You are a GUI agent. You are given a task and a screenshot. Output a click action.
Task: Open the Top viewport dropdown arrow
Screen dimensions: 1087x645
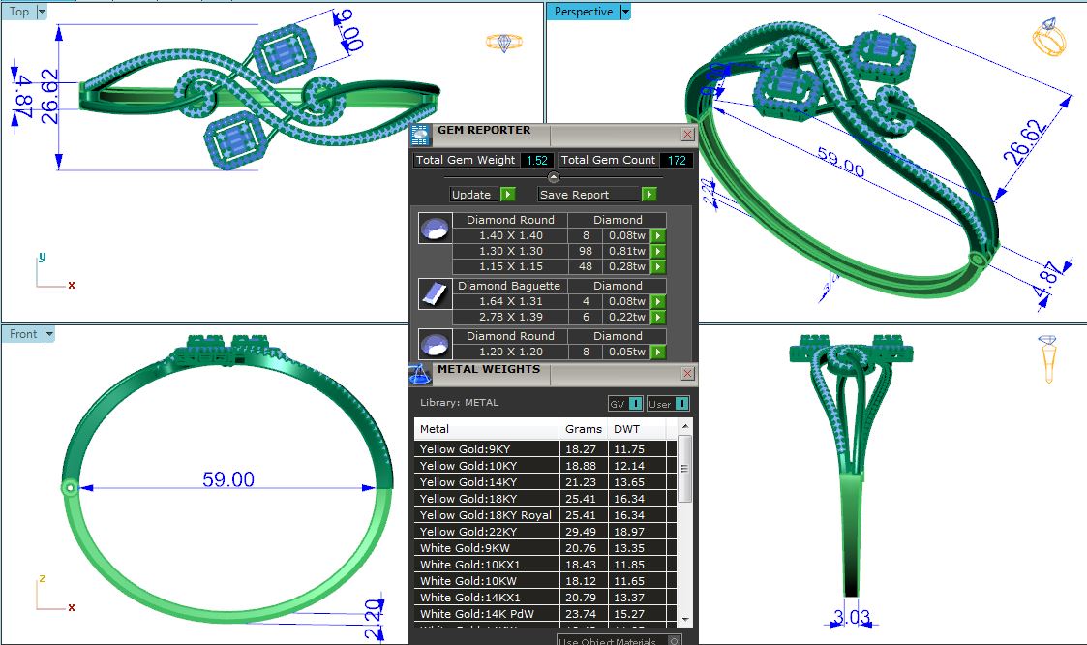(42, 13)
